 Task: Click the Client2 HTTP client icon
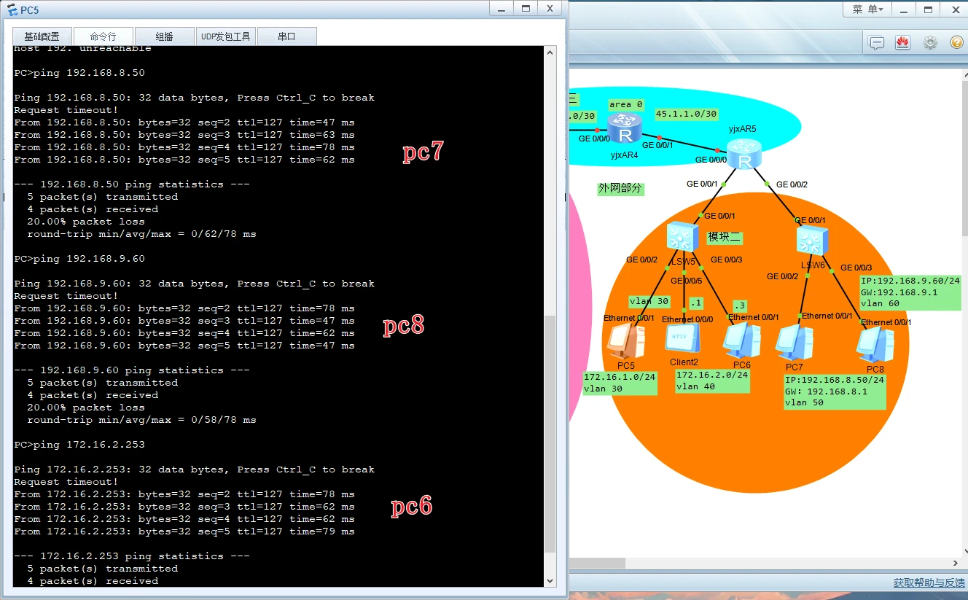[x=683, y=340]
